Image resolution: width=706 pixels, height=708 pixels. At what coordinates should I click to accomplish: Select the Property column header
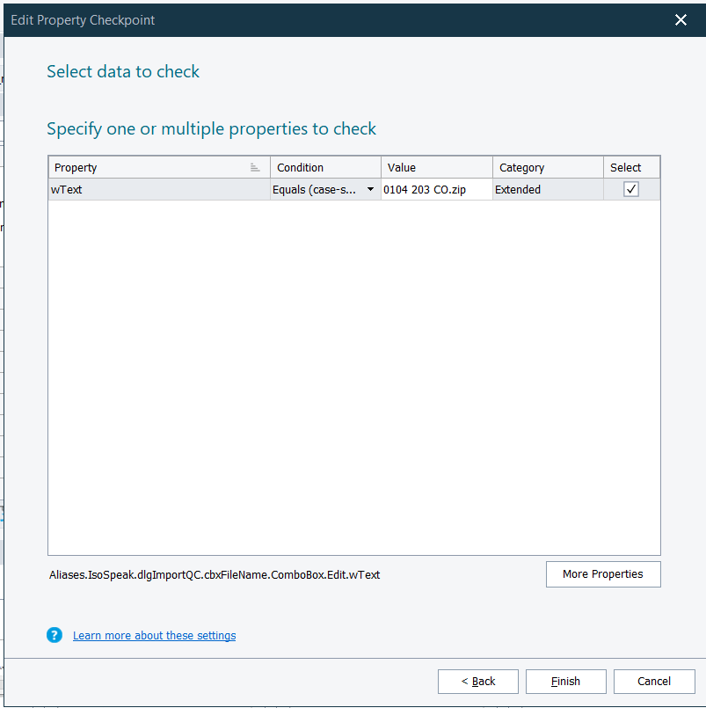pos(132,166)
